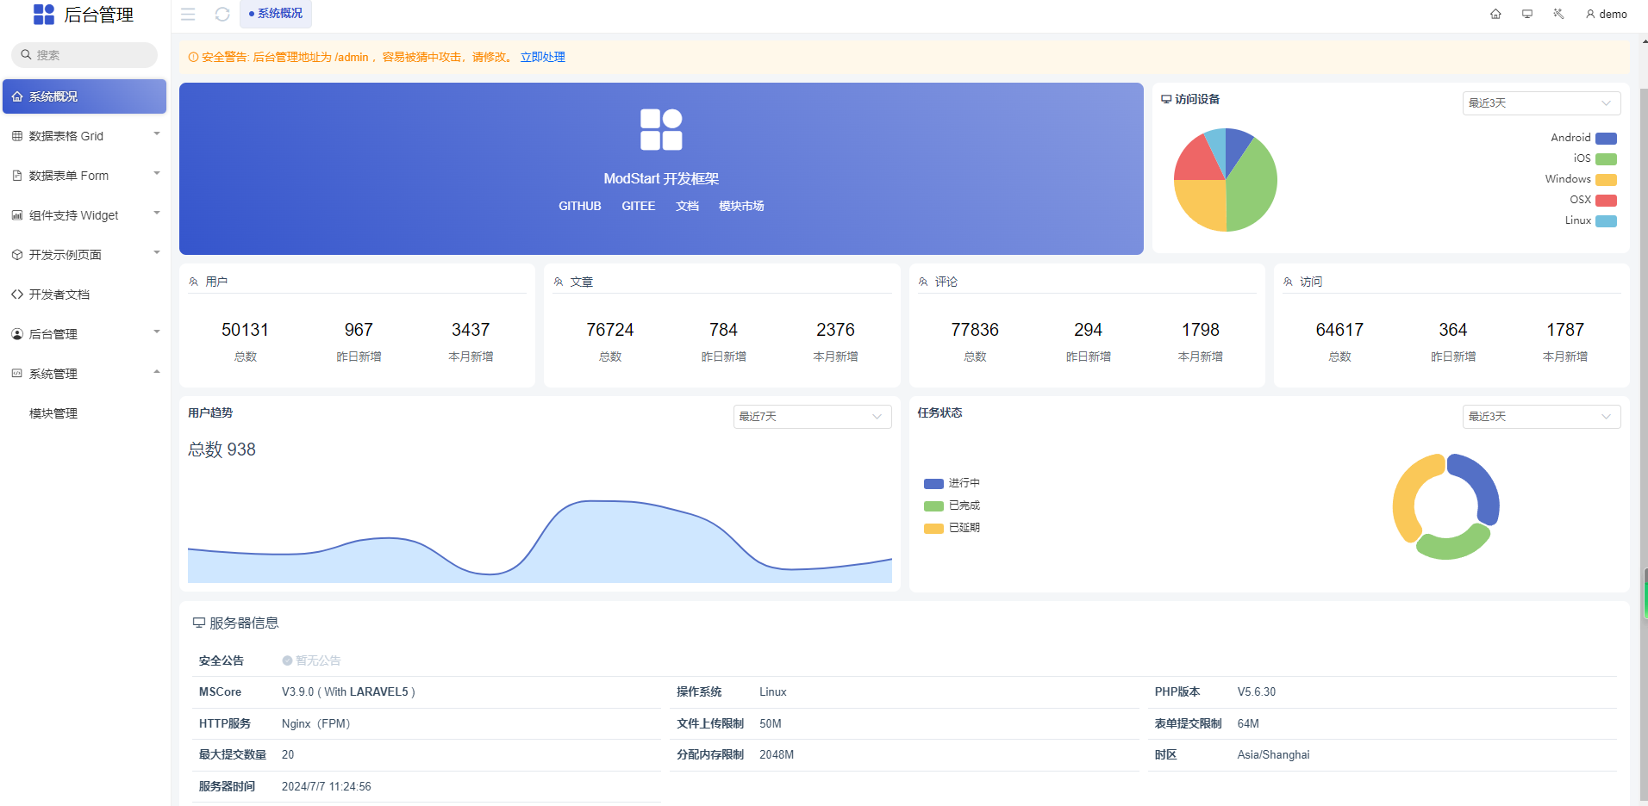The image size is (1648, 806).
Task: Click the 开发示例页面 cube icon
Action: tap(17, 255)
